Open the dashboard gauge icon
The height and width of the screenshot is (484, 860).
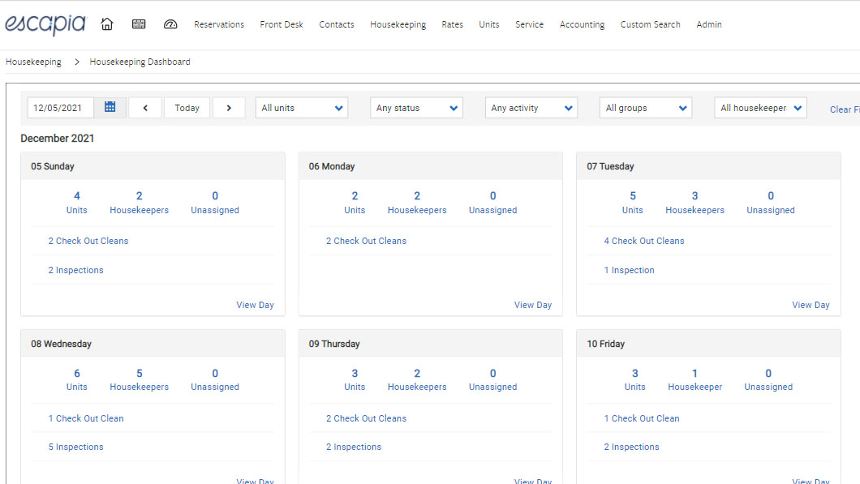click(170, 24)
